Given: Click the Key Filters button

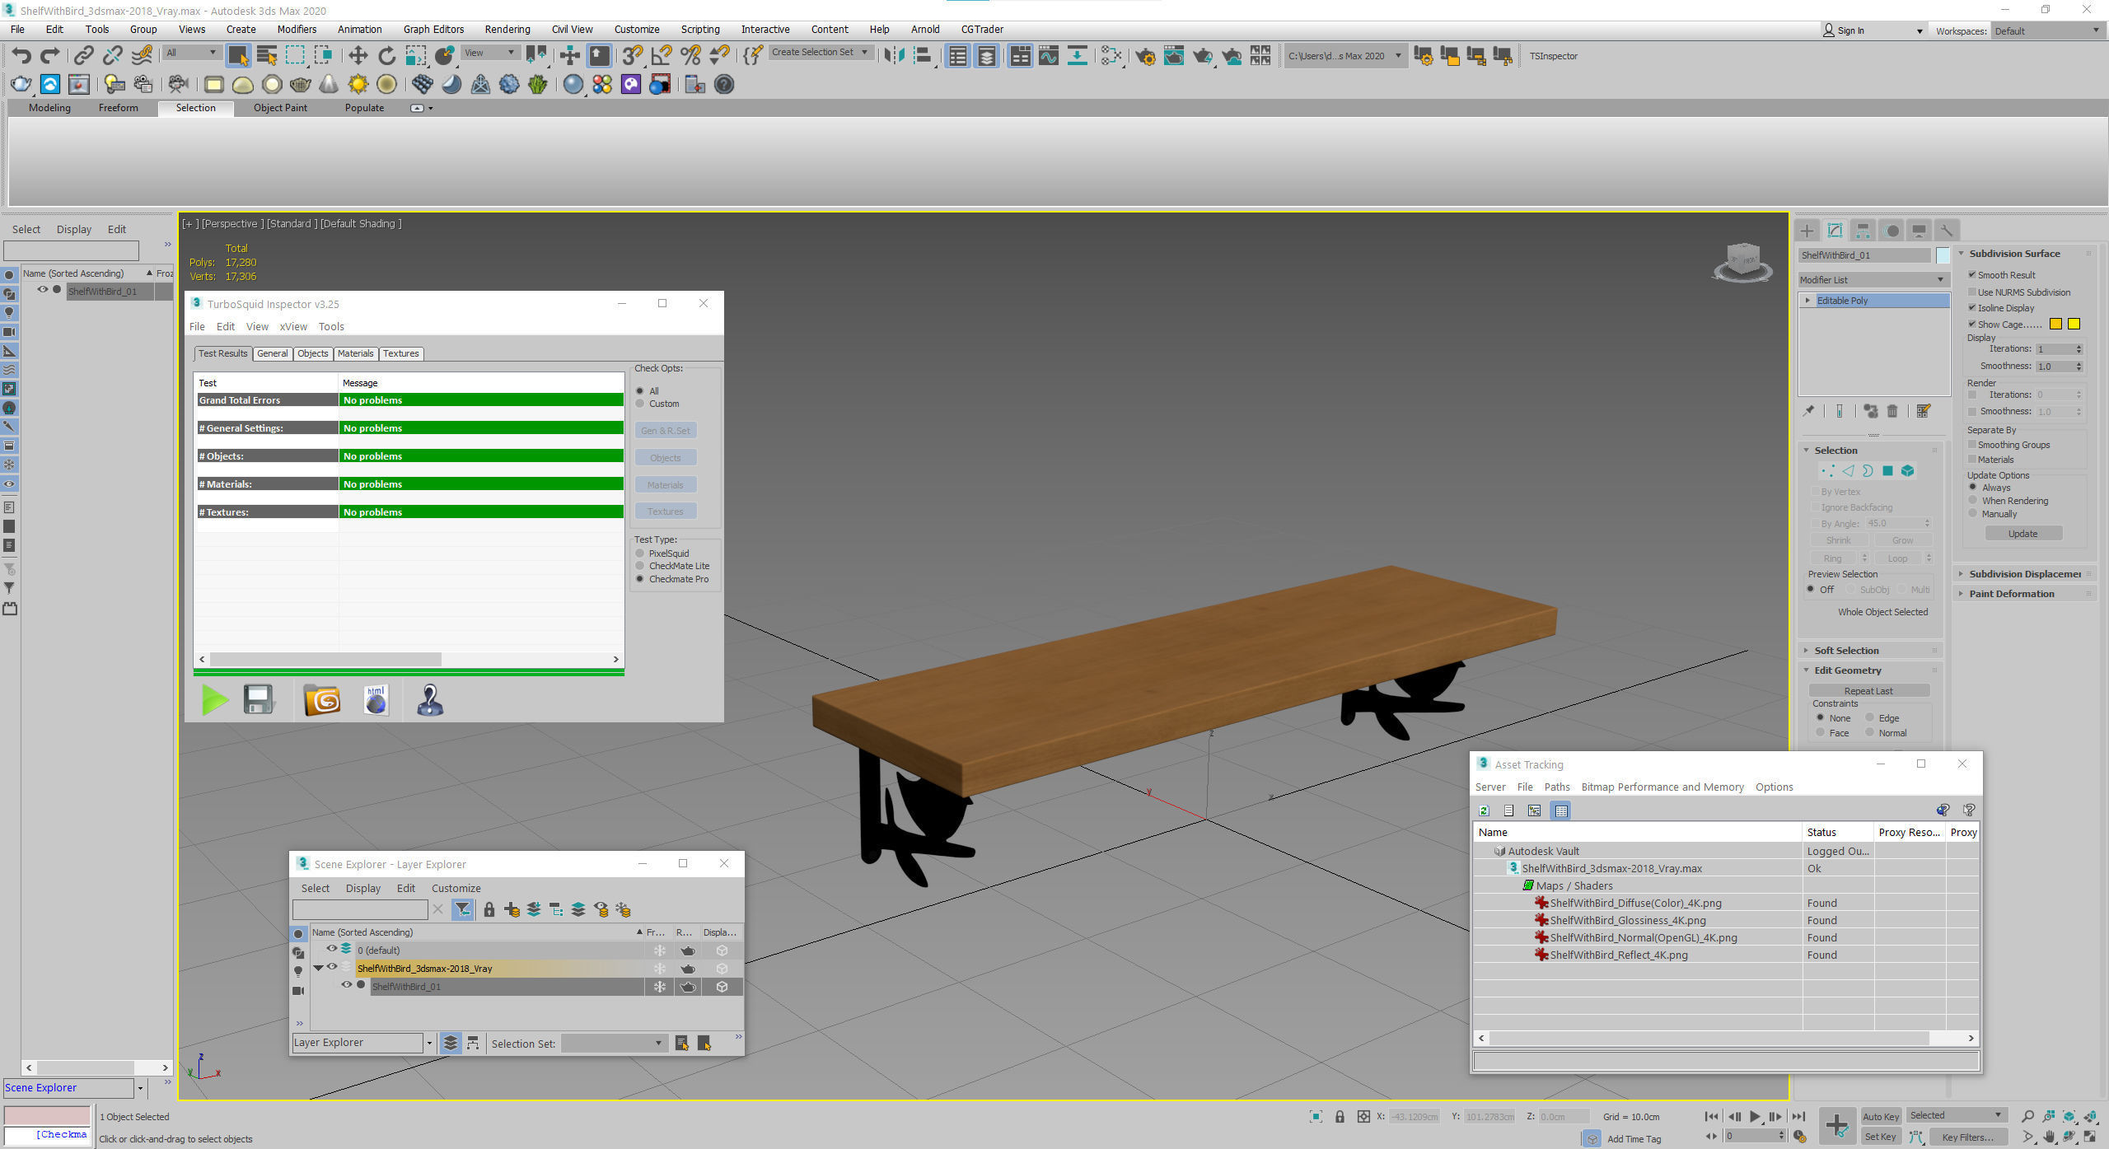Looking at the screenshot, I should tap(1966, 1137).
